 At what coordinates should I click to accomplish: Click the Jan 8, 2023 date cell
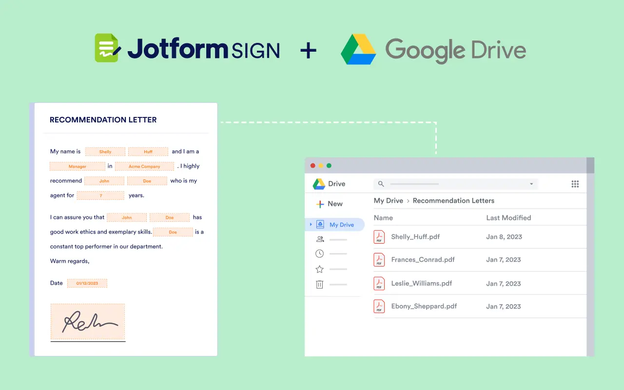[x=504, y=237]
